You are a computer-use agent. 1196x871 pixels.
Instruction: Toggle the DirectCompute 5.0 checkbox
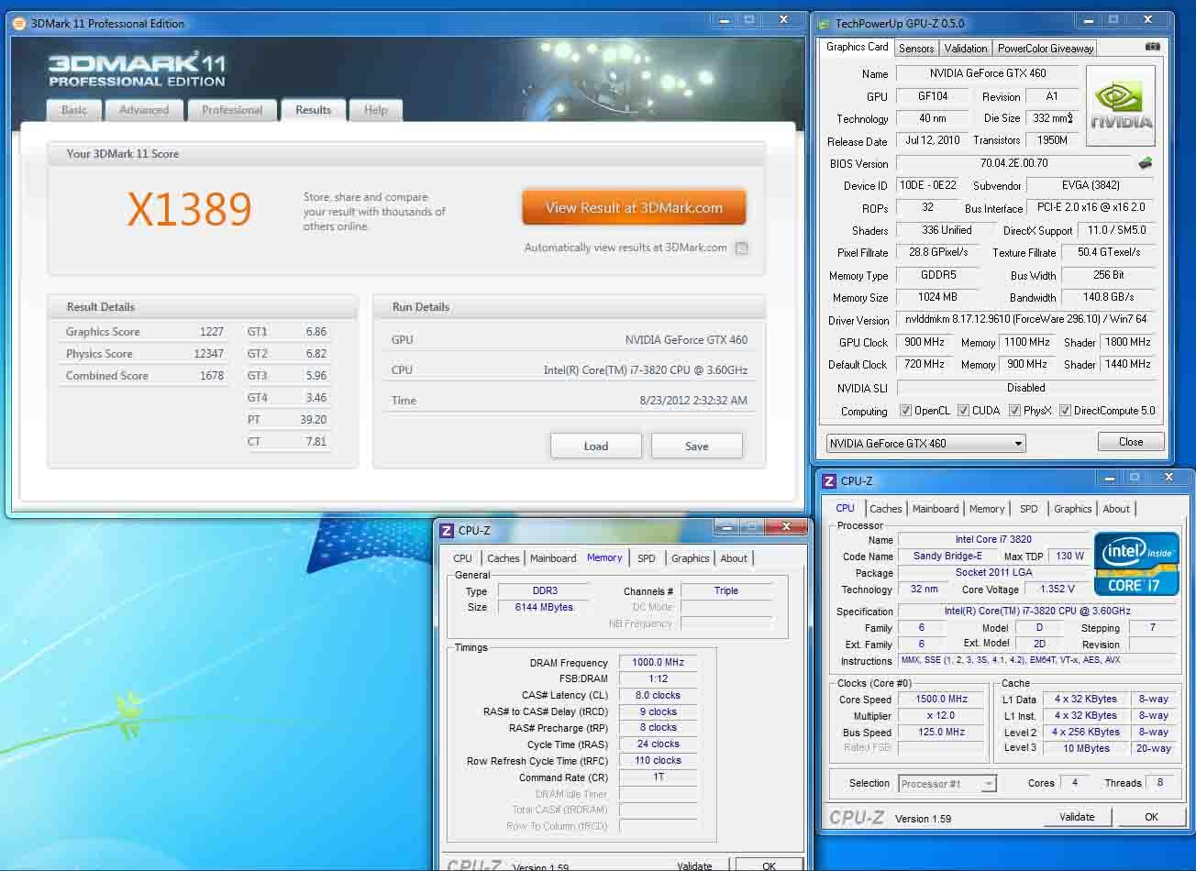tap(1065, 411)
